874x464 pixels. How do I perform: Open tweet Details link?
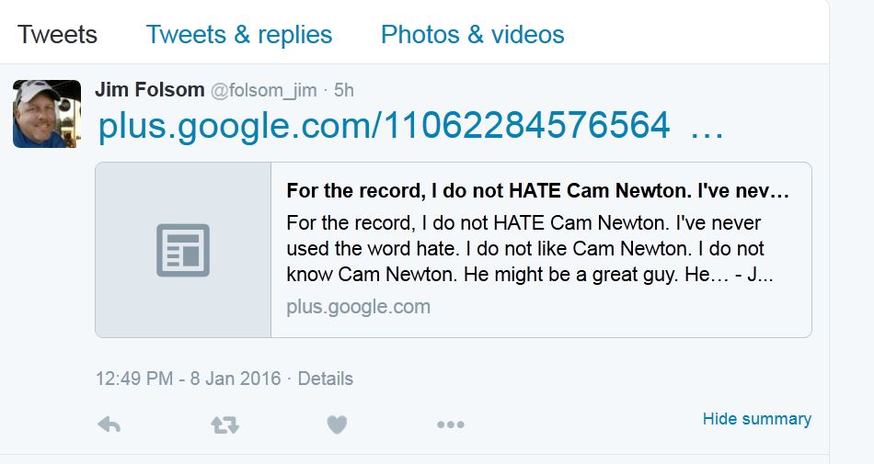pos(326,379)
